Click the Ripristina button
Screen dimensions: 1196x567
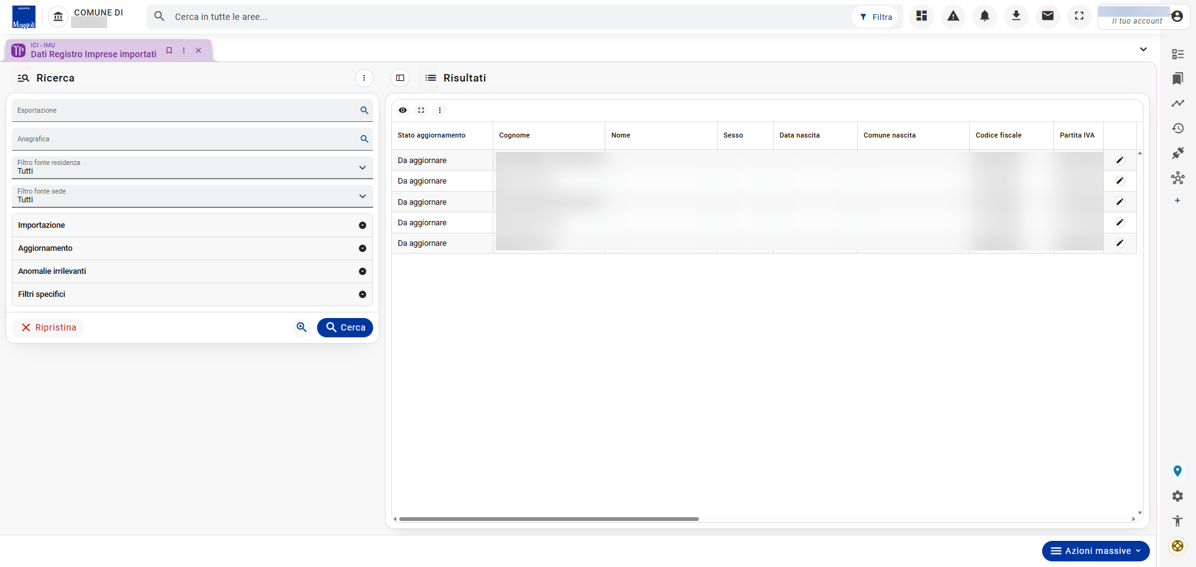[x=49, y=327]
